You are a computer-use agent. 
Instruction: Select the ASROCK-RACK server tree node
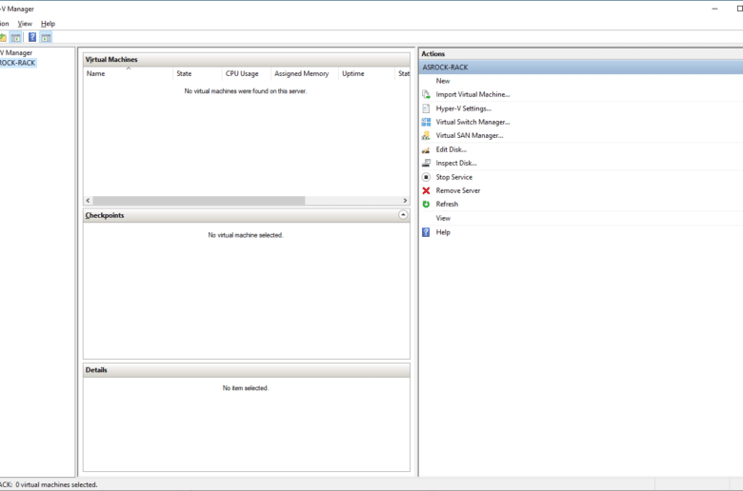(x=17, y=63)
